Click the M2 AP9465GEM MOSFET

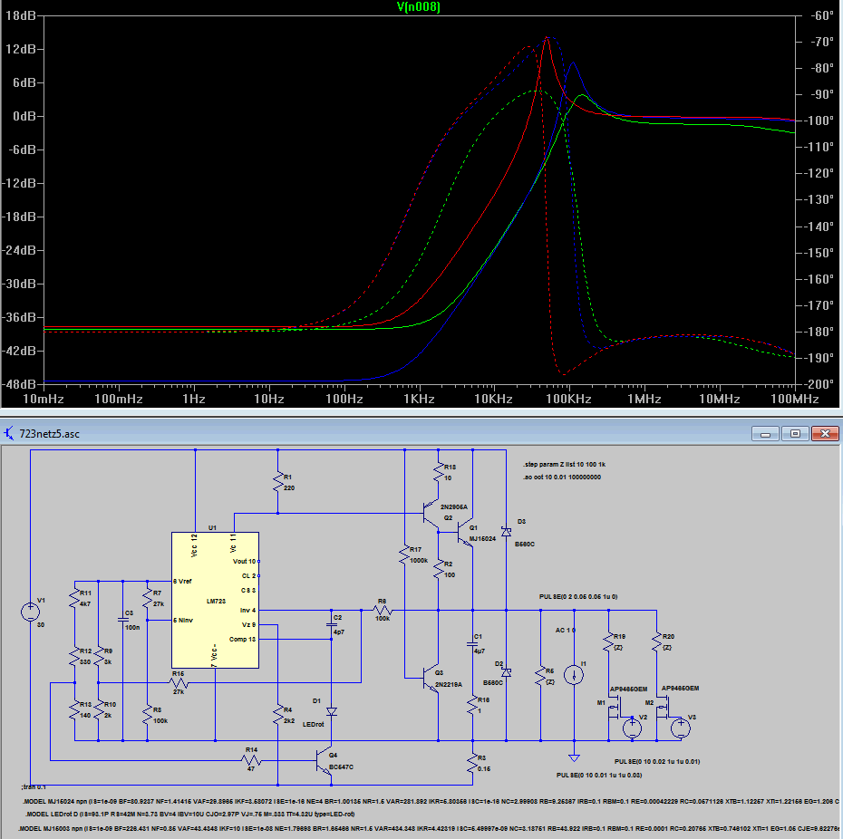[663, 707]
